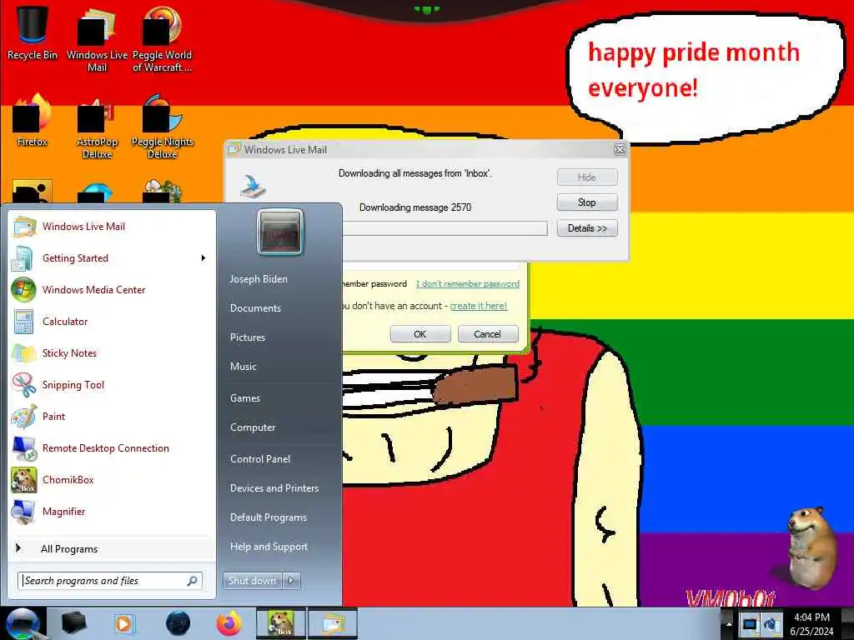The image size is (854, 640).
Task: Open shut down options arrow
Action: coord(291,581)
